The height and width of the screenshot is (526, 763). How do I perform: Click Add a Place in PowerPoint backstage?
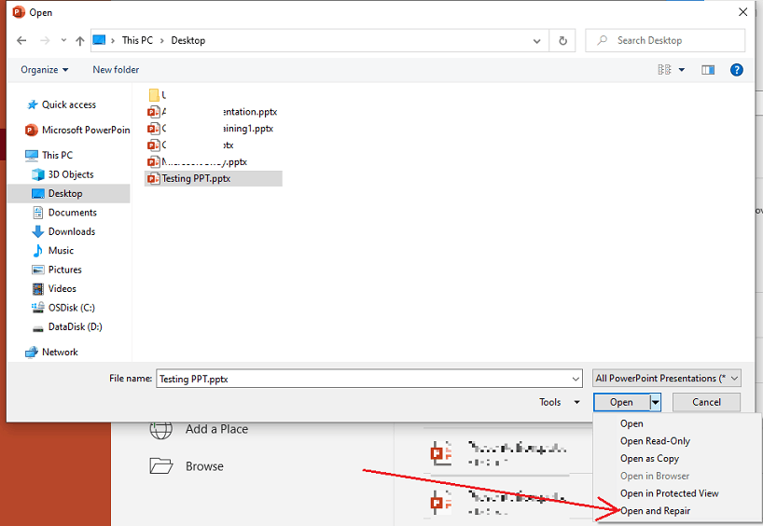coord(200,429)
